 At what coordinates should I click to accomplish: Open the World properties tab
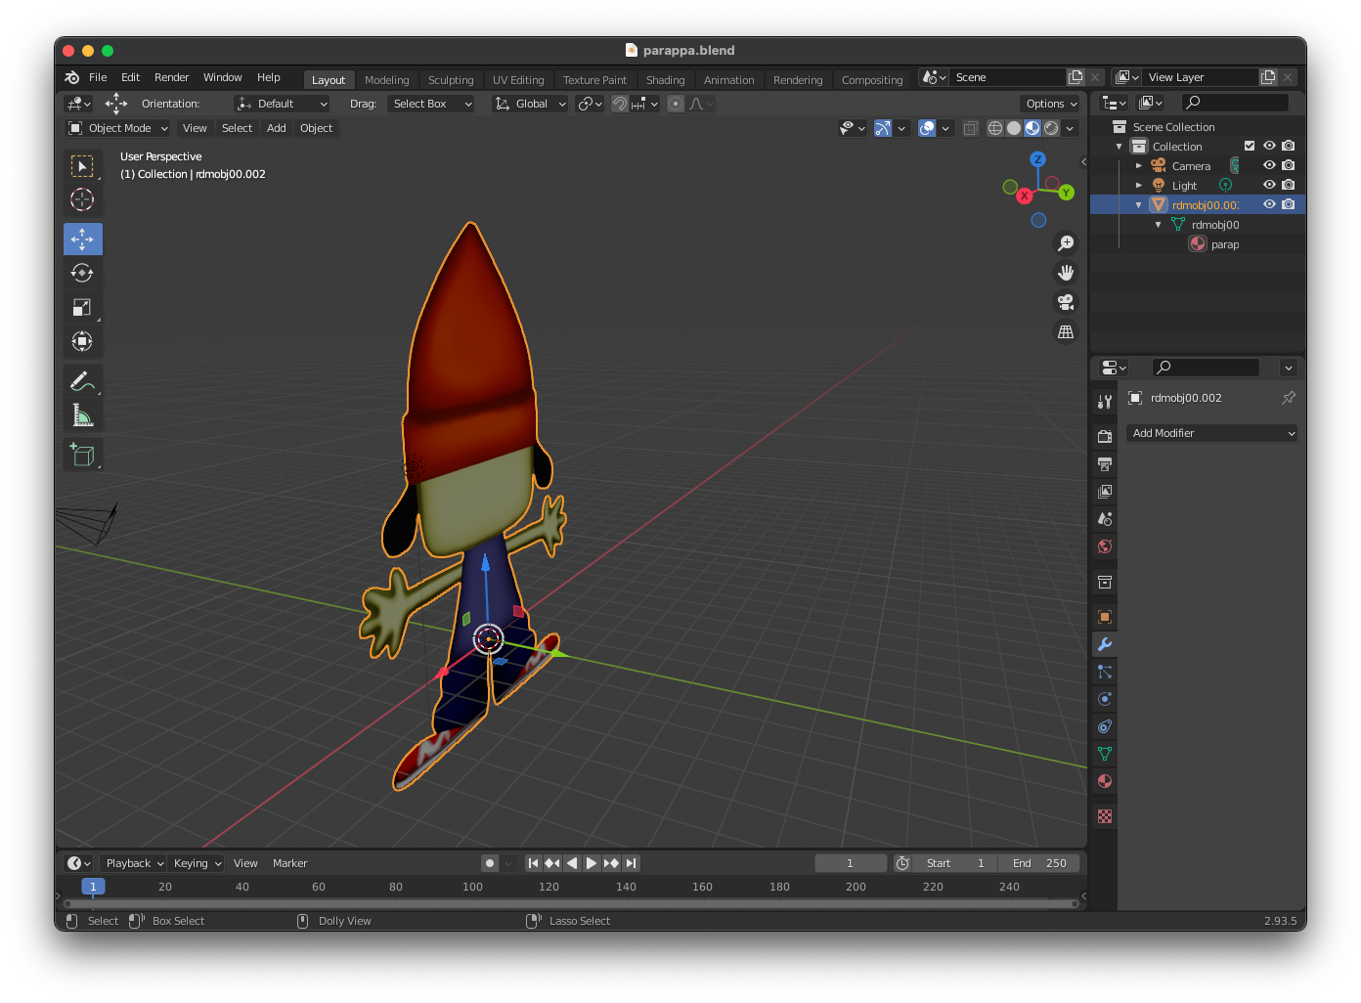[x=1105, y=545]
